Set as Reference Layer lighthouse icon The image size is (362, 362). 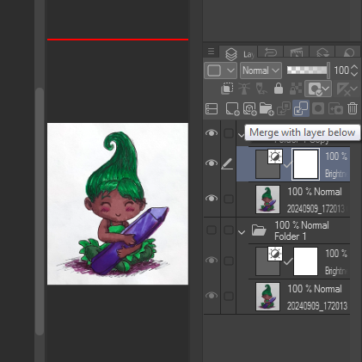pos(244,89)
